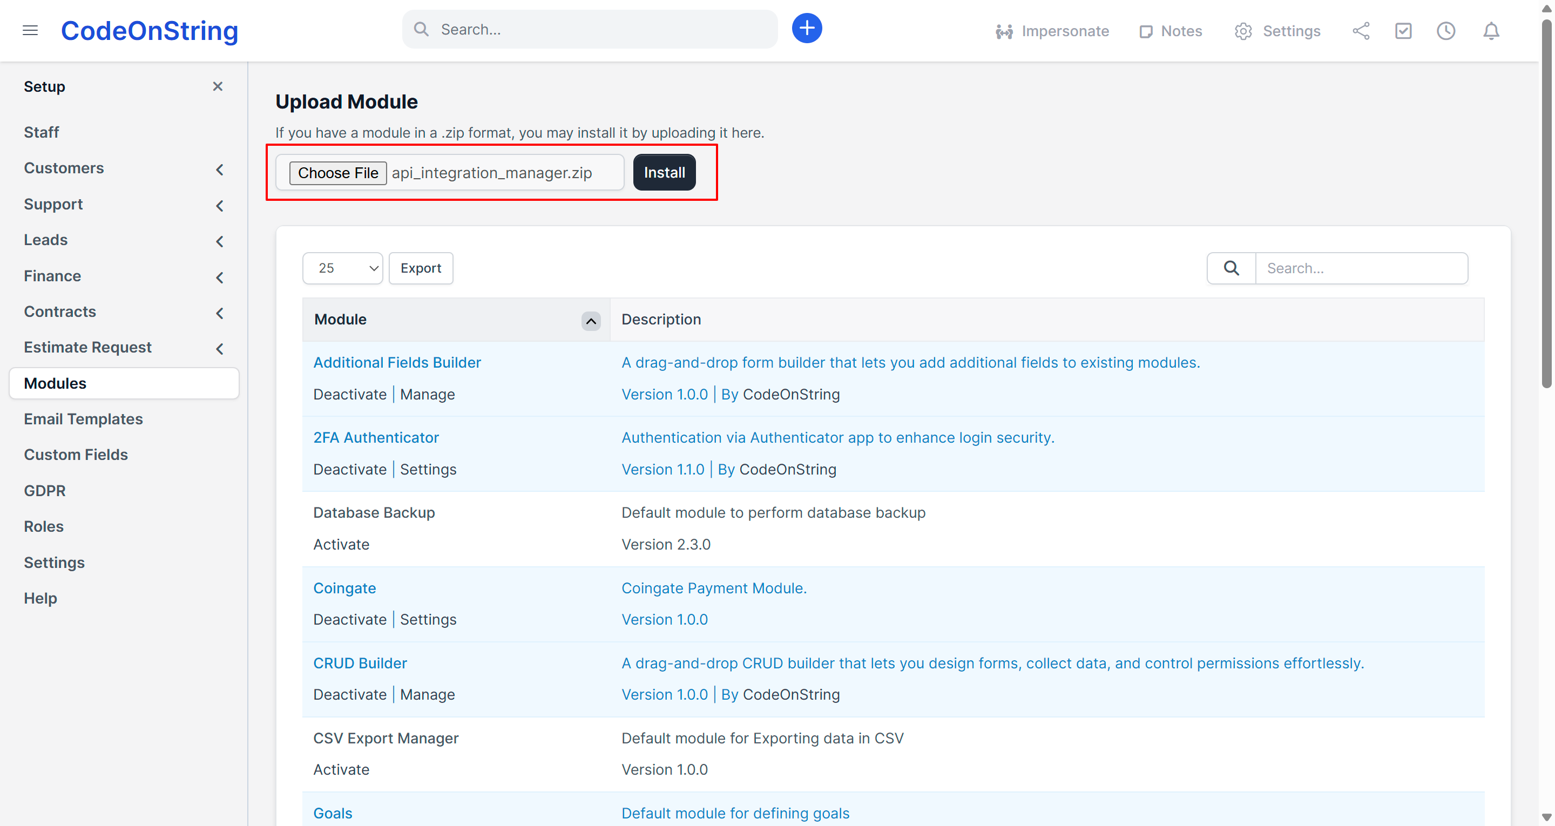Click the table search magnifier icon
The image size is (1555, 826).
1231,268
